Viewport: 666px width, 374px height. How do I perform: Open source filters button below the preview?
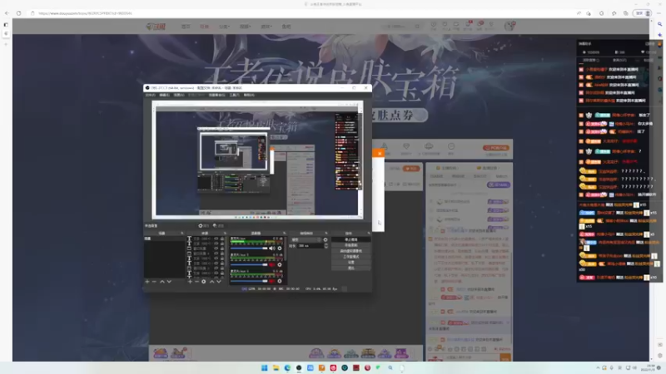click(218, 225)
